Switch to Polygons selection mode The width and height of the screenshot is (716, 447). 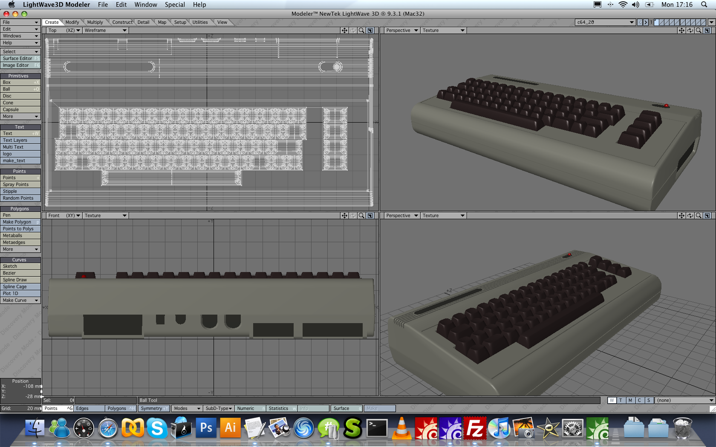121,408
